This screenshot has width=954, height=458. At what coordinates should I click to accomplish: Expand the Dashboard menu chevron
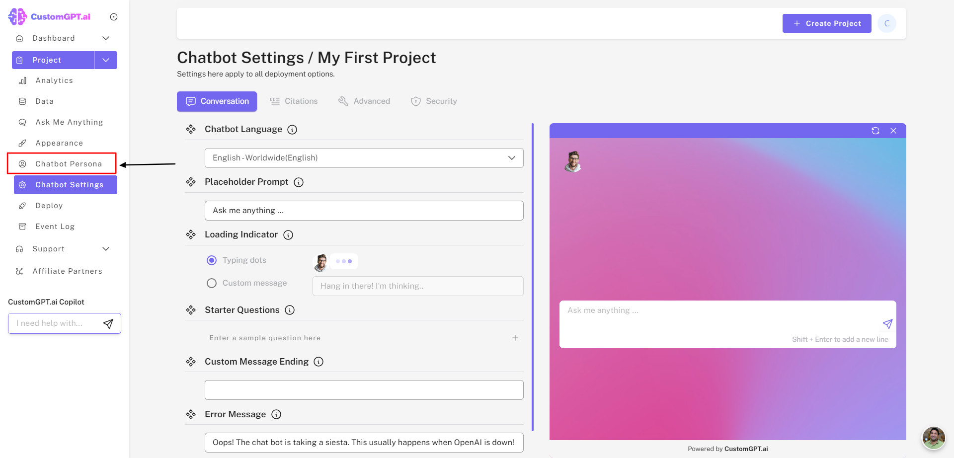coord(106,38)
